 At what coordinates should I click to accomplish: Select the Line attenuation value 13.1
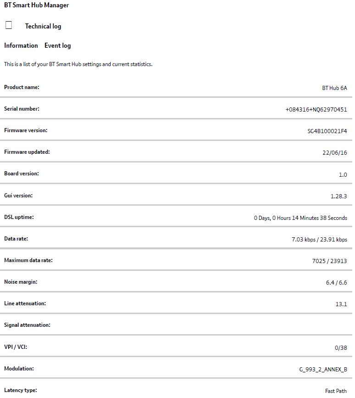pos(341,304)
